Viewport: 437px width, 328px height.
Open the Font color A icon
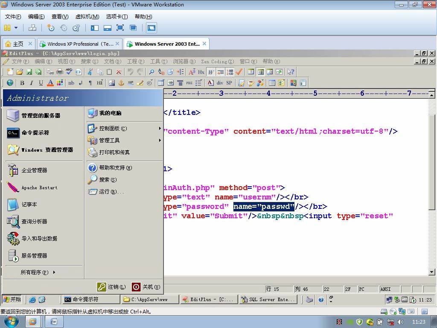[50, 83]
